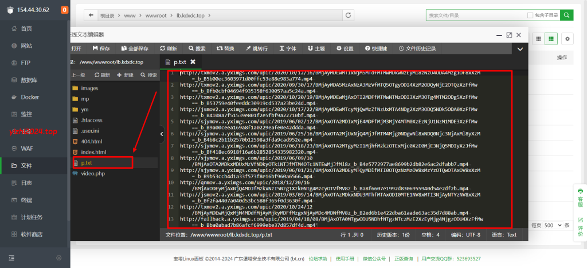Switch to grid view icon
The image size is (587, 268).
coord(538,38)
